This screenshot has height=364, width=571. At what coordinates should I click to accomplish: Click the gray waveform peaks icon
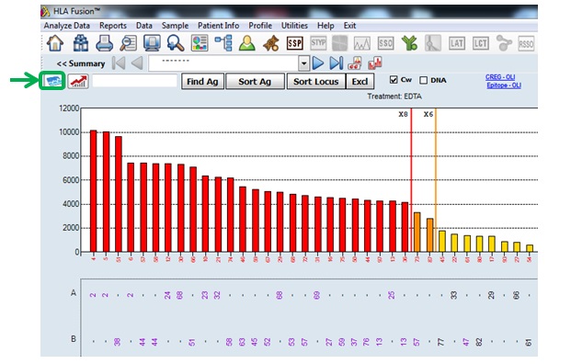coord(362,43)
